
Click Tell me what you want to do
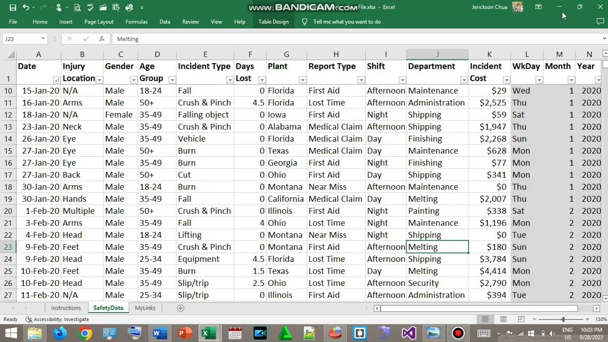click(x=347, y=22)
